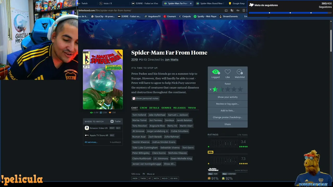Viewport: 333px width, 187px height.
Task: Open the Spotify – Web Player bookmark
Action: (205, 16)
